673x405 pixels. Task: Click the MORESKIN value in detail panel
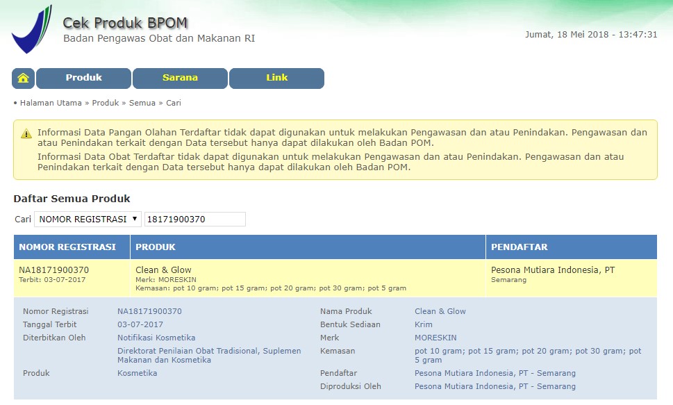[x=435, y=338]
